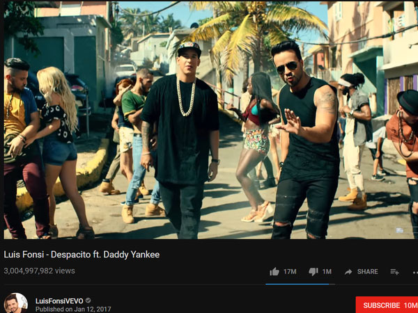This screenshot has height=313, width=418.
Task: Open the LuisFonsiVEVO channel avatar
Action: tap(16, 303)
